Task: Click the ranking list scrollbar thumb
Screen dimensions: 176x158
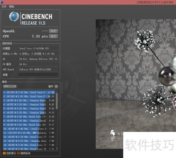Action: pos(57,101)
